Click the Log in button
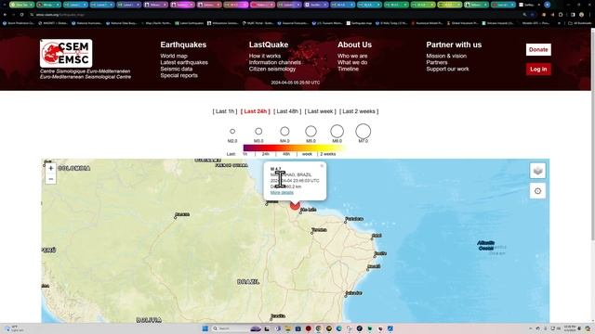This screenshot has height=334, width=595. click(538, 69)
